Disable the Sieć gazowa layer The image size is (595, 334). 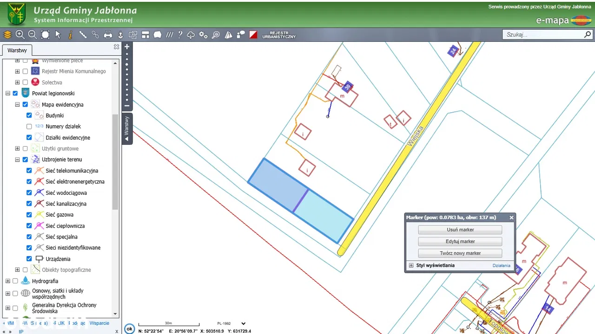pyautogui.click(x=29, y=215)
